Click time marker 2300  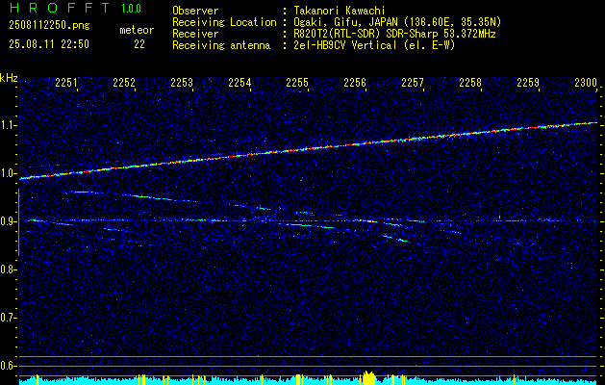(586, 83)
